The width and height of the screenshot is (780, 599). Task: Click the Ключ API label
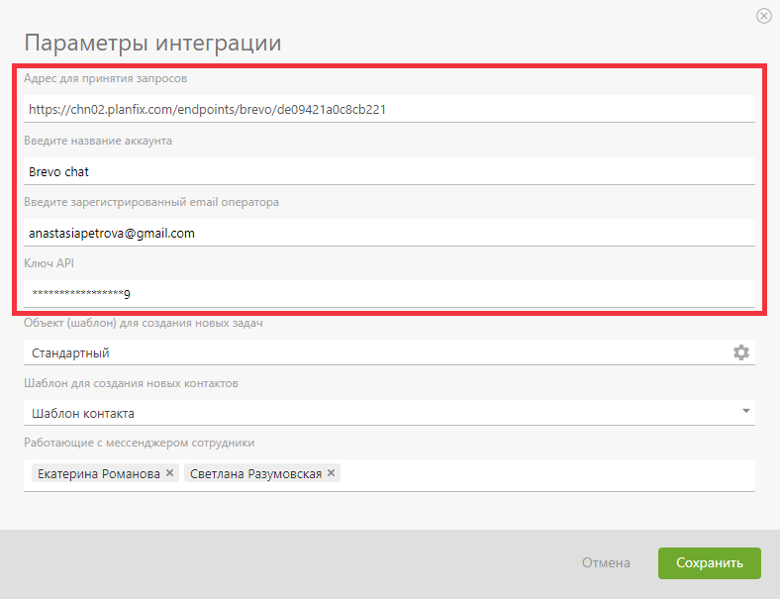click(49, 263)
